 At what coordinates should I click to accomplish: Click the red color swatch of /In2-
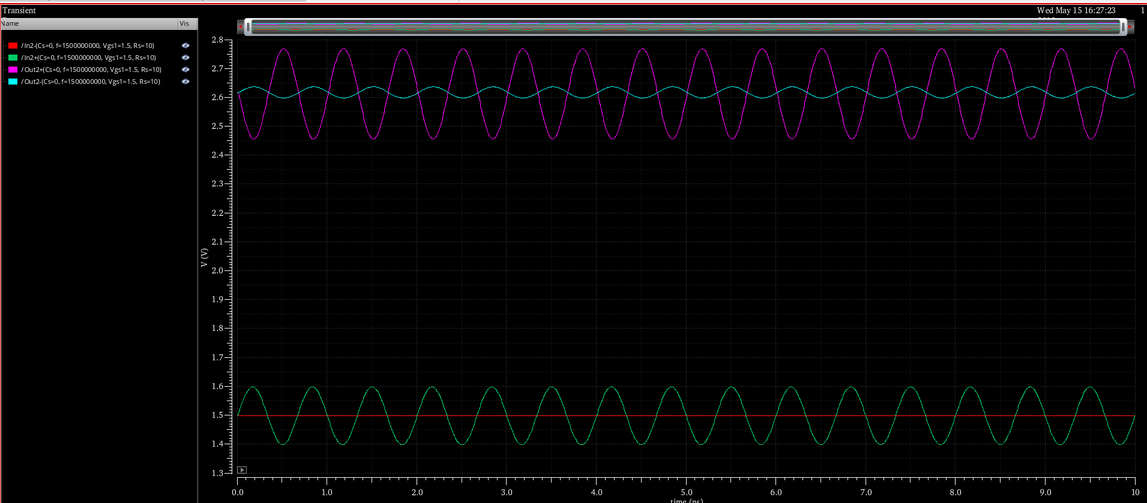click(x=13, y=46)
